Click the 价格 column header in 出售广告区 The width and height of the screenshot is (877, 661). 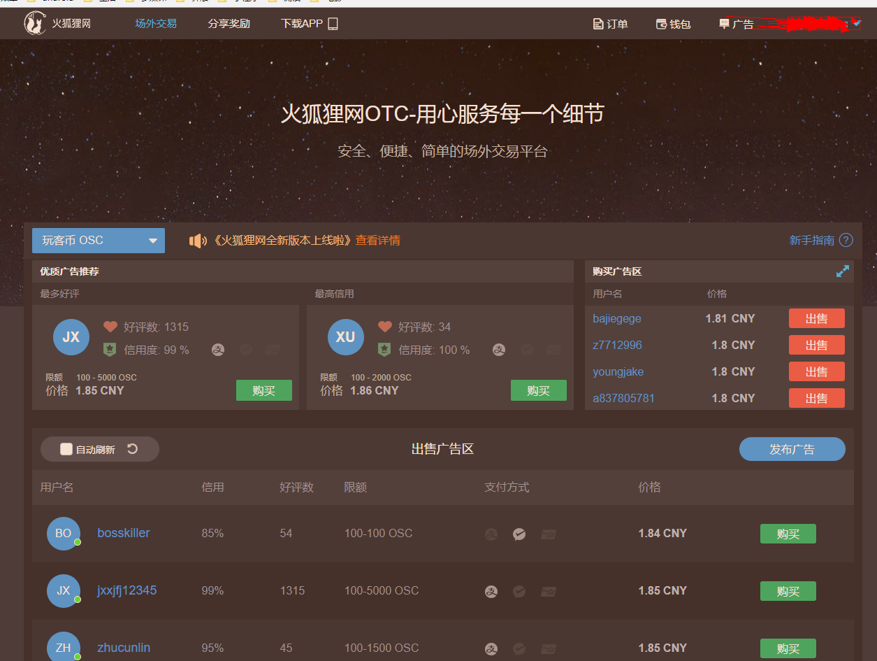coord(649,487)
